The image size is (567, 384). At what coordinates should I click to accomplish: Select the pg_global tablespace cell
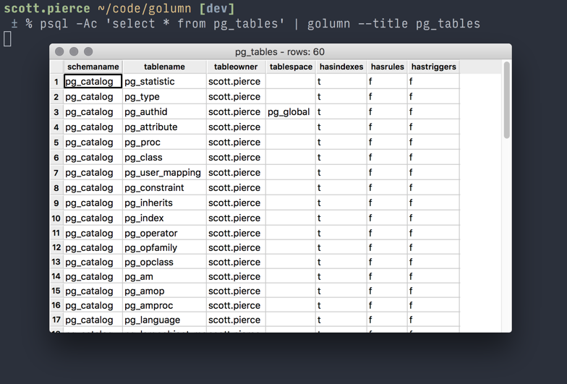tap(291, 112)
